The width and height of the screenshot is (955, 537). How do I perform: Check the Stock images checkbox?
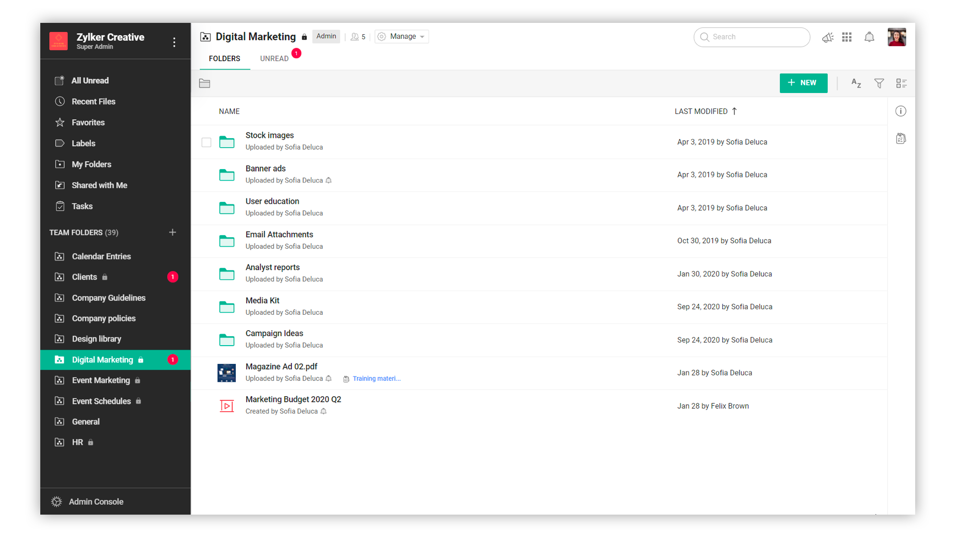coord(206,143)
